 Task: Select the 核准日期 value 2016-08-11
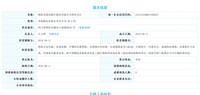pos(44,66)
